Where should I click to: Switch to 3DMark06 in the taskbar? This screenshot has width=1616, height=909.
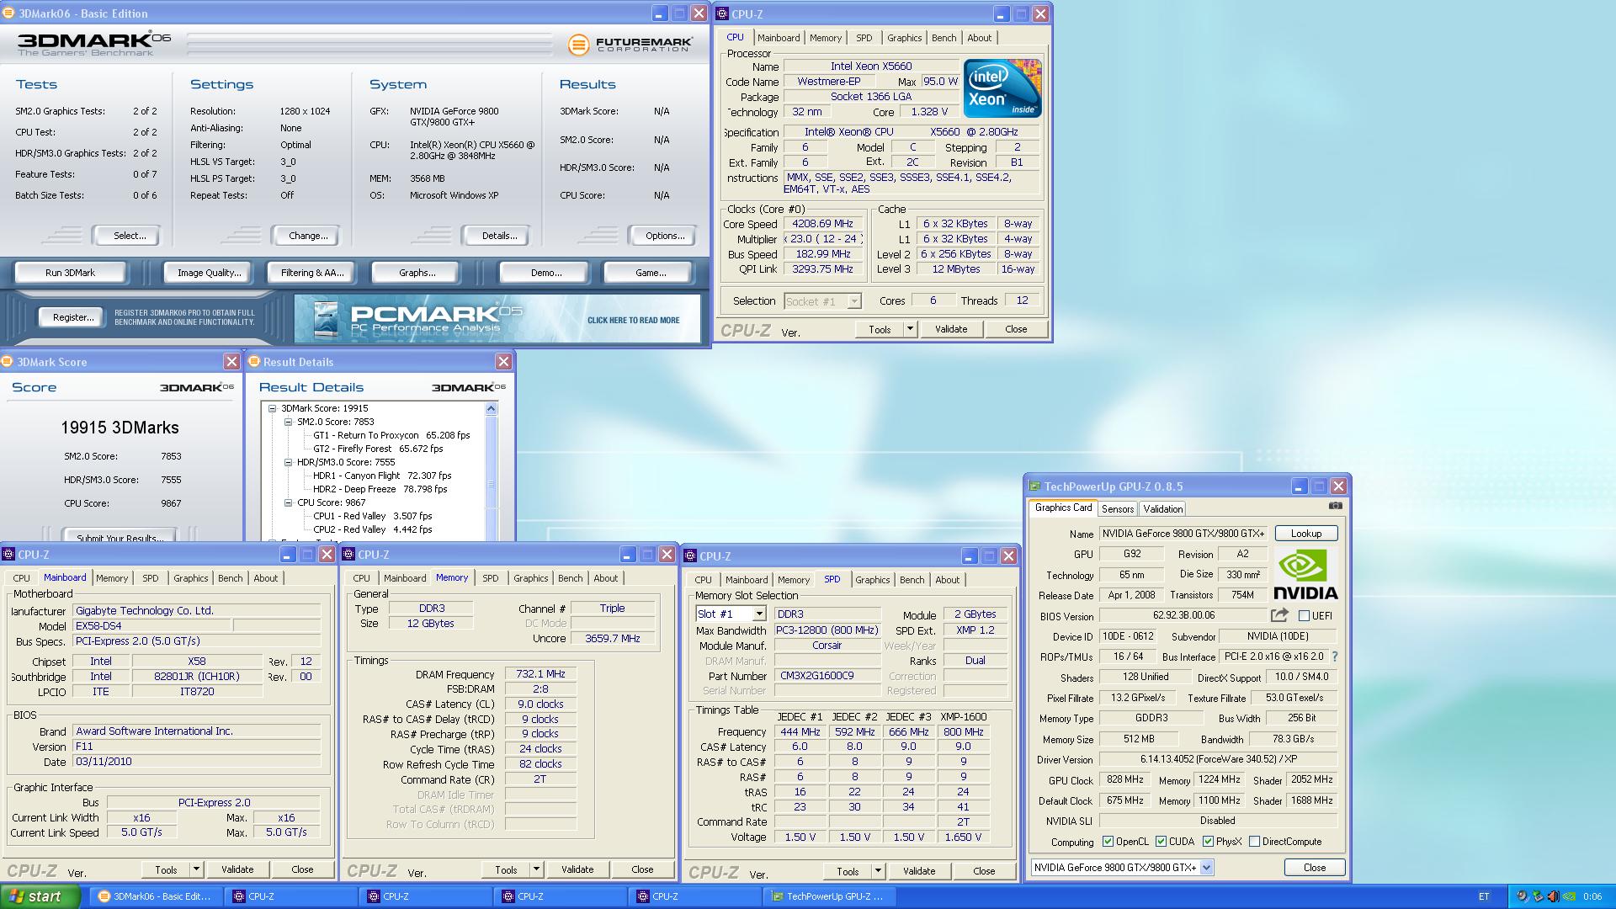point(155,896)
